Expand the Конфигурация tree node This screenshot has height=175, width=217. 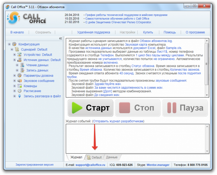(x=9, y=44)
